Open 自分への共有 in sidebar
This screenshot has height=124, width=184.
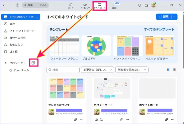coord(15,38)
